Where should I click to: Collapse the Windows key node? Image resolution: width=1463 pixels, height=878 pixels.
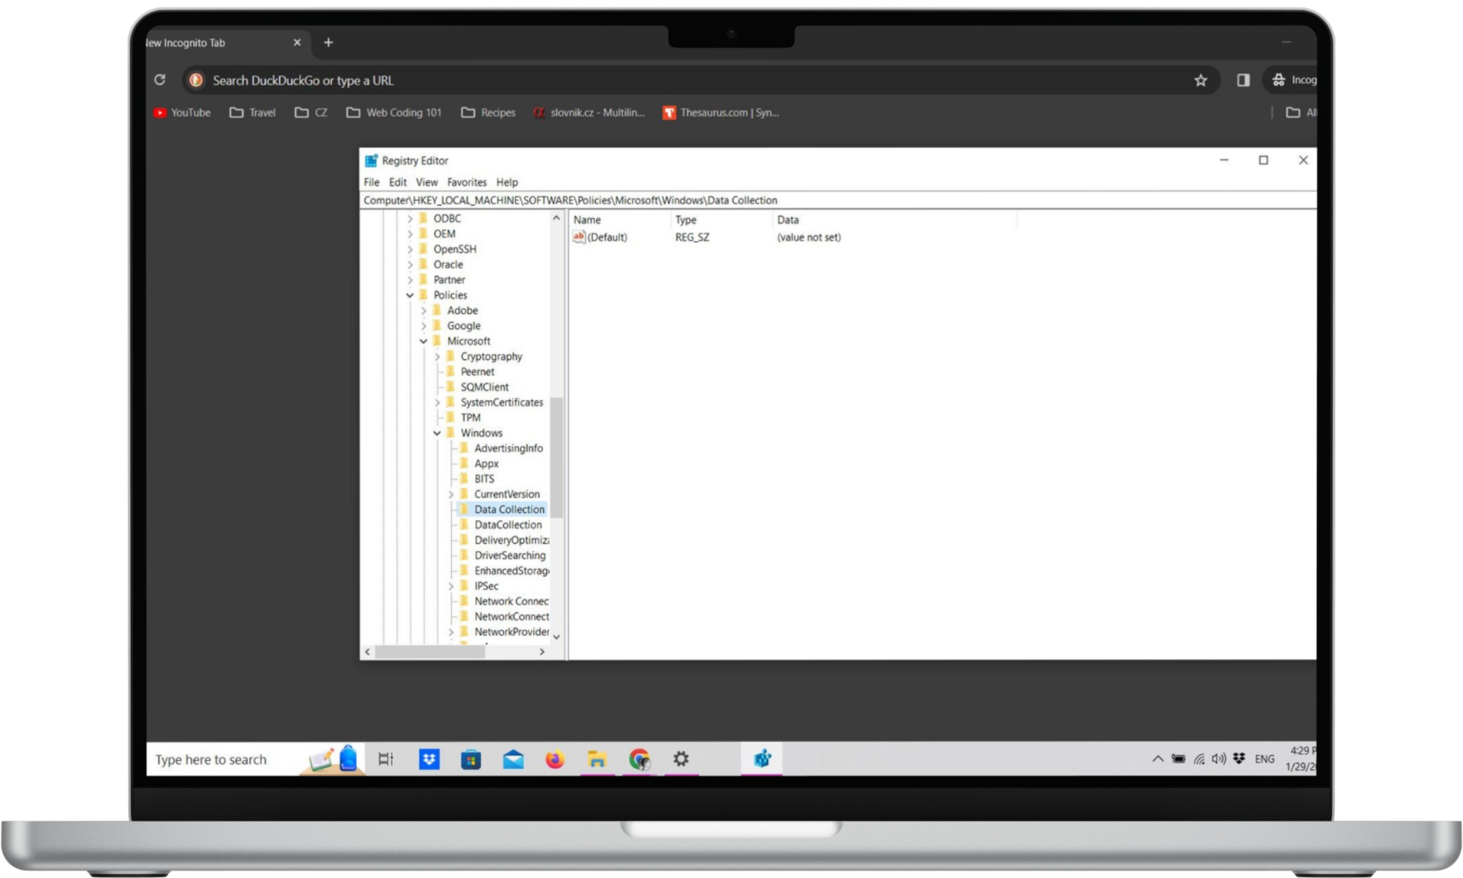[x=437, y=433]
